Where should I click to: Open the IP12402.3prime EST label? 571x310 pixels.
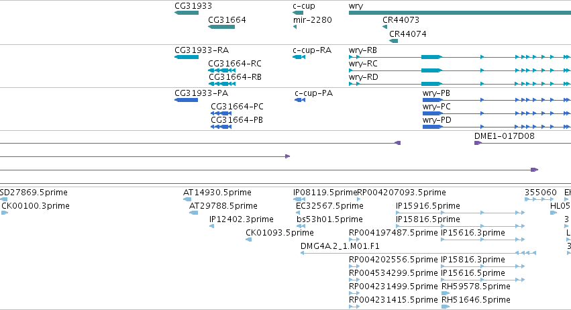point(241,219)
